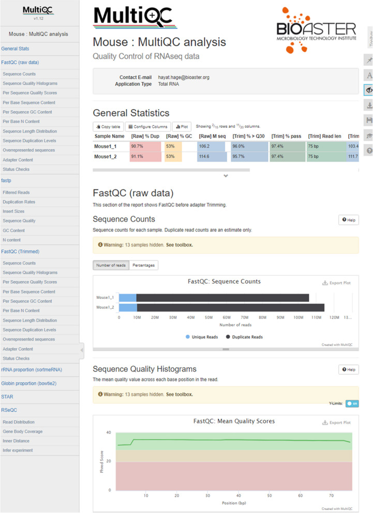Screen dimensions: 373x513
Task: Copy the General Statistics table
Action: (x=108, y=127)
